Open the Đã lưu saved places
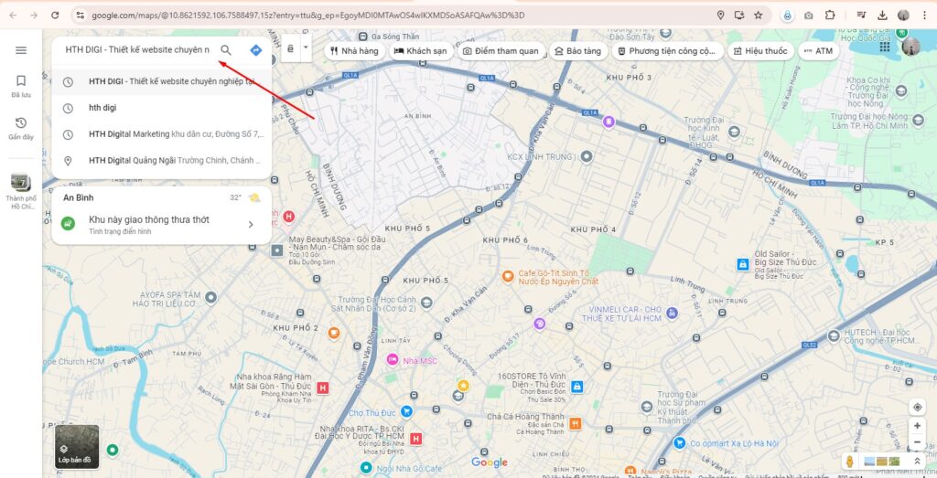This screenshot has width=937, height=478. [20, 86]
